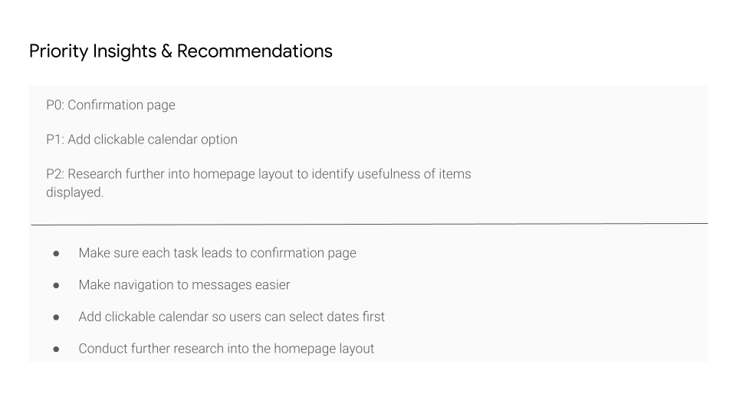Click the bullet dot before 'Add clickable calendar so users'
This screenshot has width=736, height=414.
(x=56, y=317)
